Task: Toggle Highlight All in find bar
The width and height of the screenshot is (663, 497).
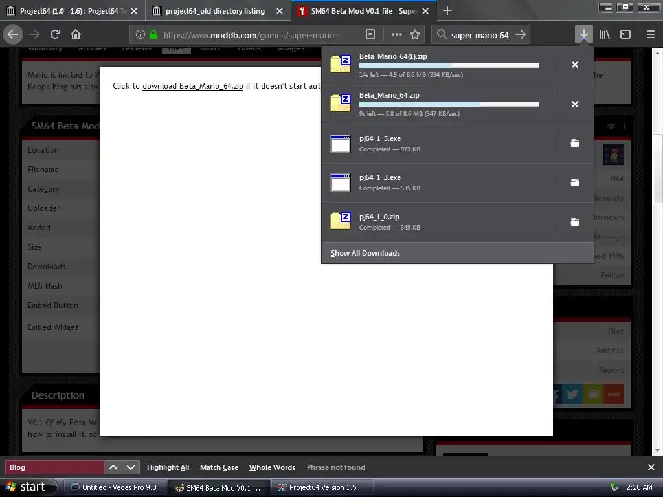Action: tap(168, 467)
